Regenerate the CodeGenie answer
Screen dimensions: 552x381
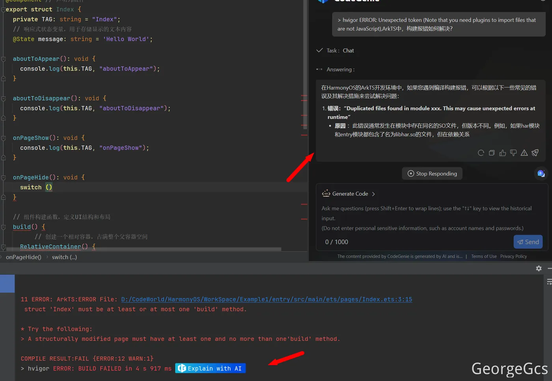pyautogui.click(x=481, y=153)
